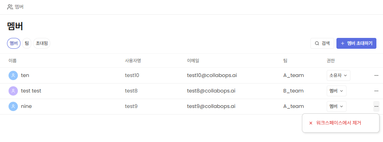This screenshot has width=383, height=142.
Task: Click username test8
Action: [x=131, y=91]
